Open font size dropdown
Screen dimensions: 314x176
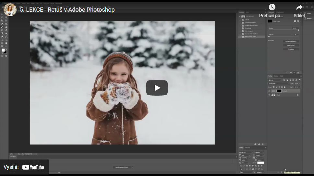coord(249,155)
